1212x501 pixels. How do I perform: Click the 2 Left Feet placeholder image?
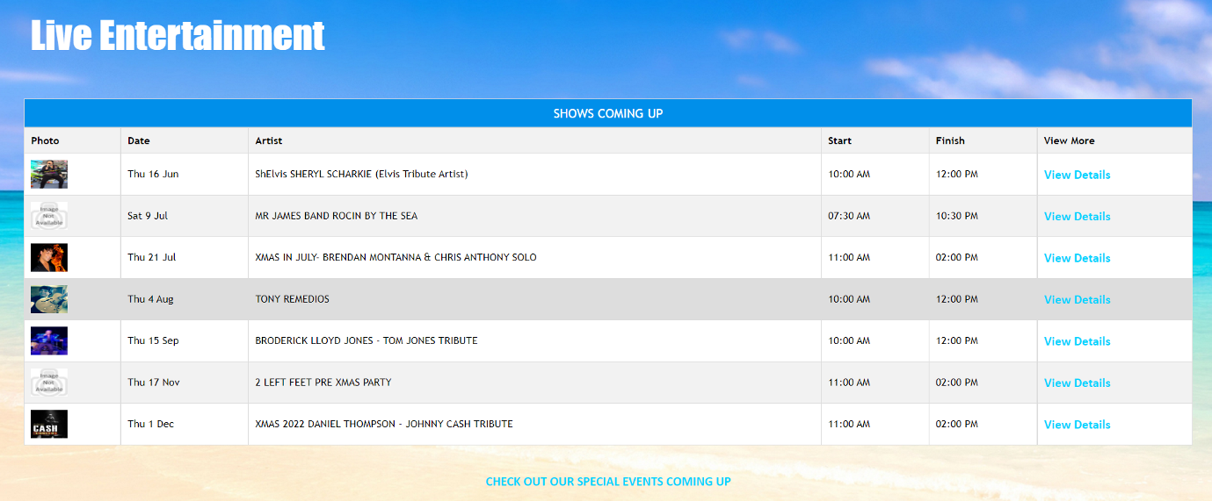tap(49, 383)
